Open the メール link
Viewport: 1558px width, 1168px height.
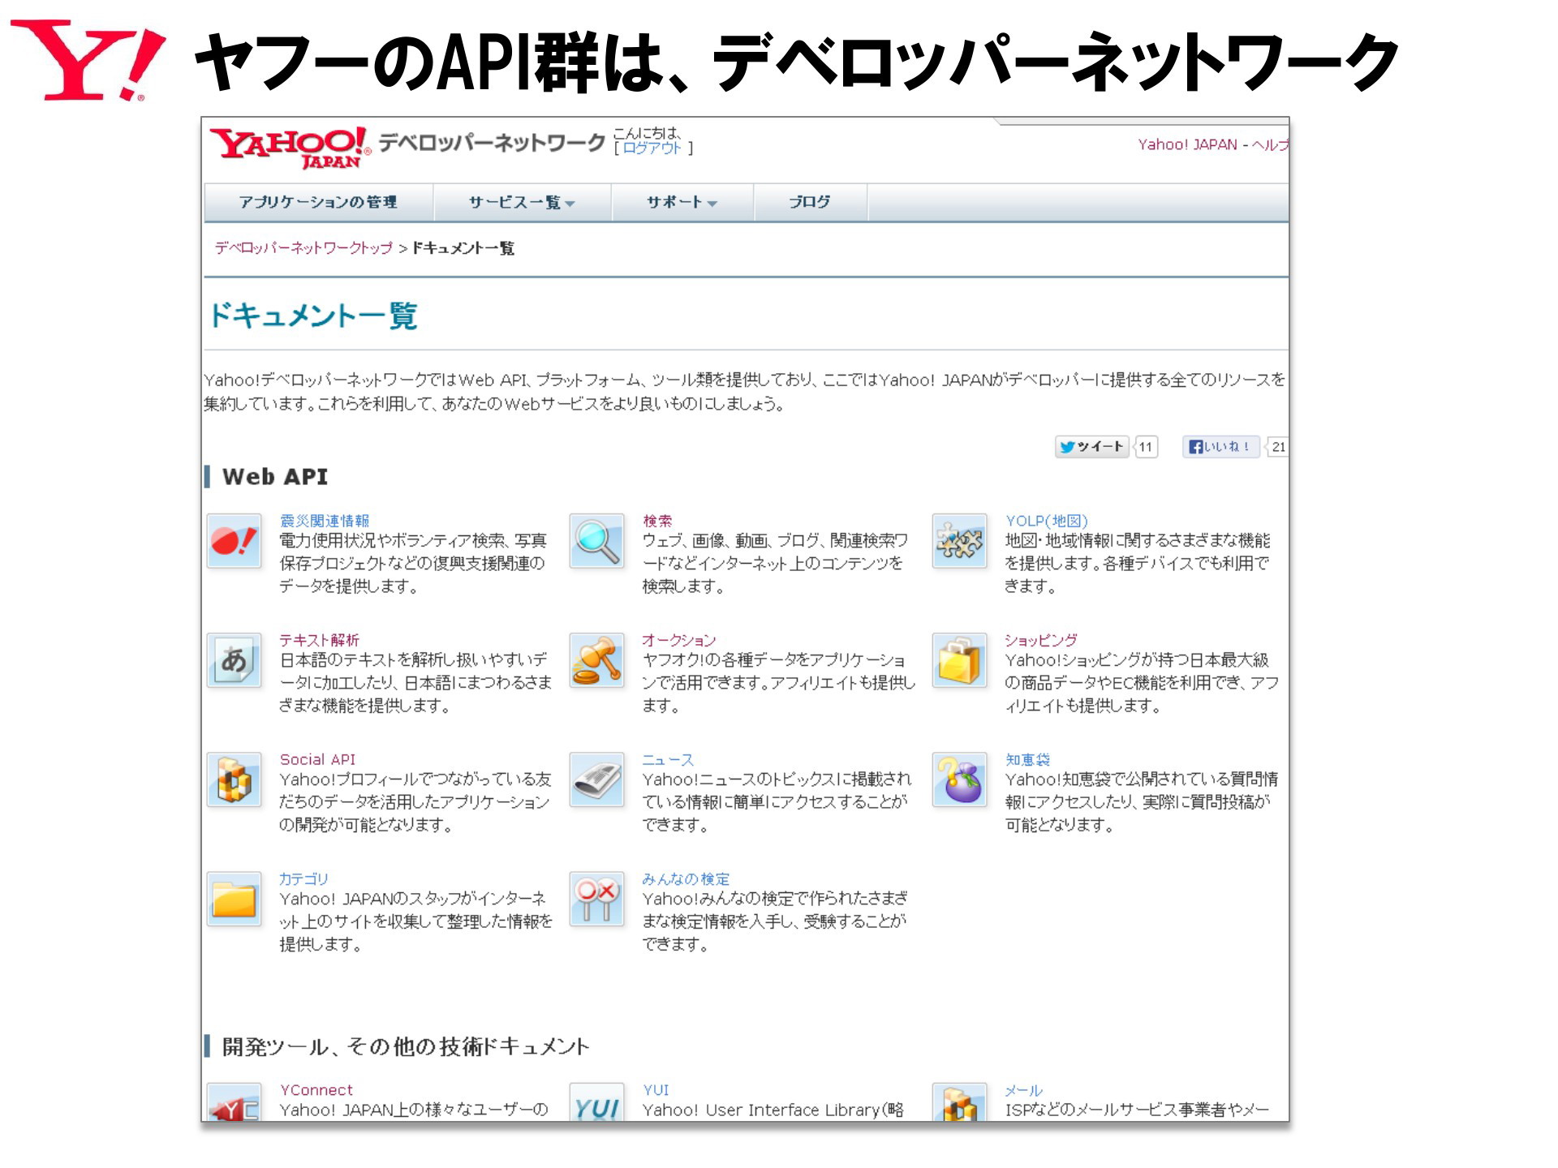coord(1024,1090)
